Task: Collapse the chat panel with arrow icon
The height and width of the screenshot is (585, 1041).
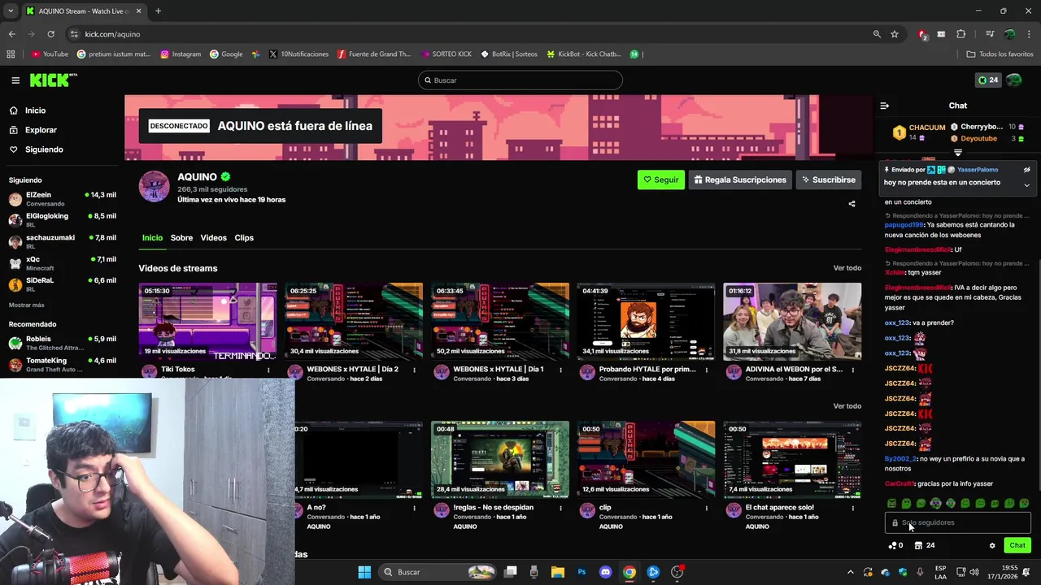Action: point(885,106)
